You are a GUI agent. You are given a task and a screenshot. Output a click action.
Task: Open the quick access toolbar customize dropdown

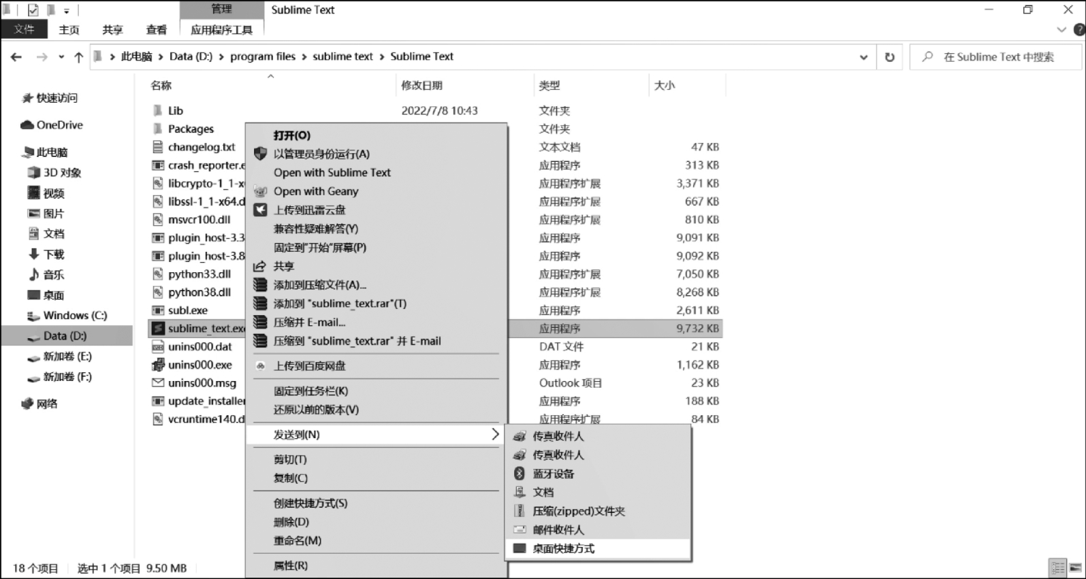pyautogui.click(x=67, y=10)
